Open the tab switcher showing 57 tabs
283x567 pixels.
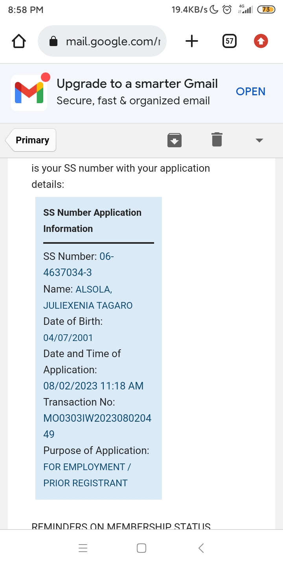click(230, 41)
